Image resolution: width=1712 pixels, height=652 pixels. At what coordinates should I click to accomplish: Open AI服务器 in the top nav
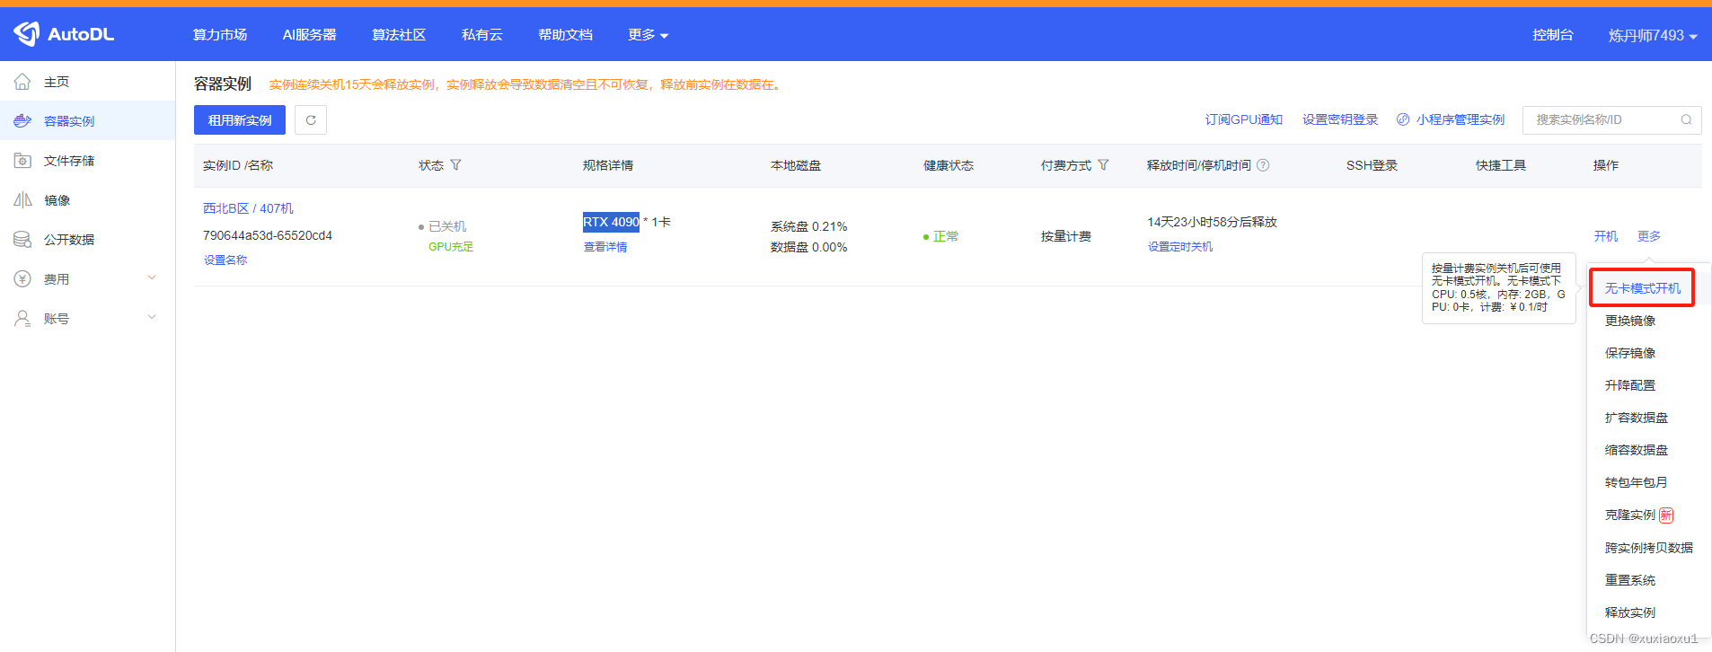[309, 34]
